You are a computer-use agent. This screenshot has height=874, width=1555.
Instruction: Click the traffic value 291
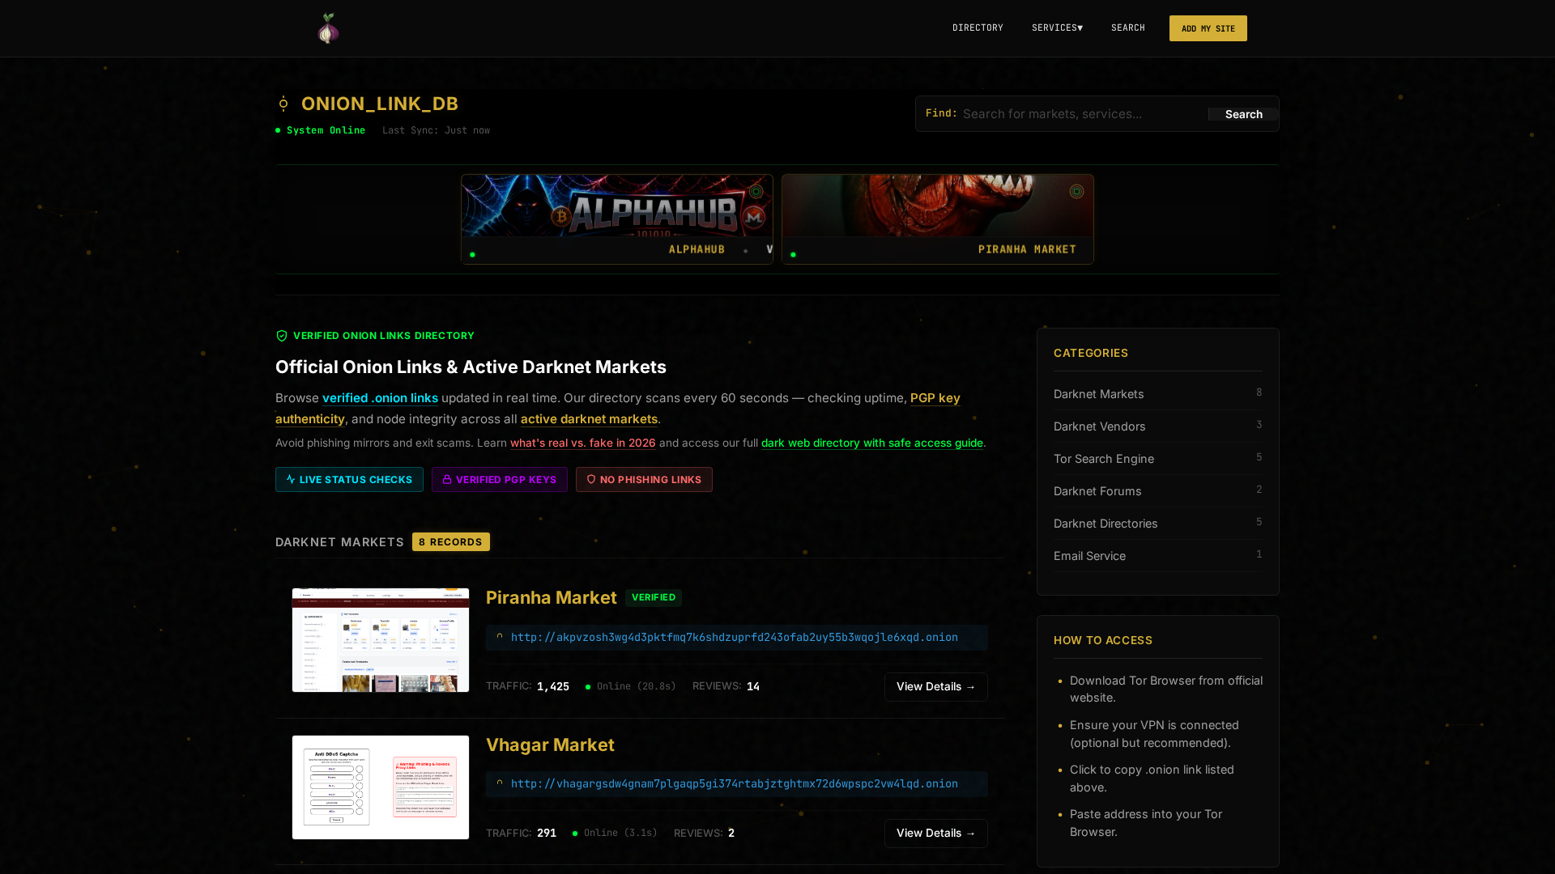[x=547, y=833]
